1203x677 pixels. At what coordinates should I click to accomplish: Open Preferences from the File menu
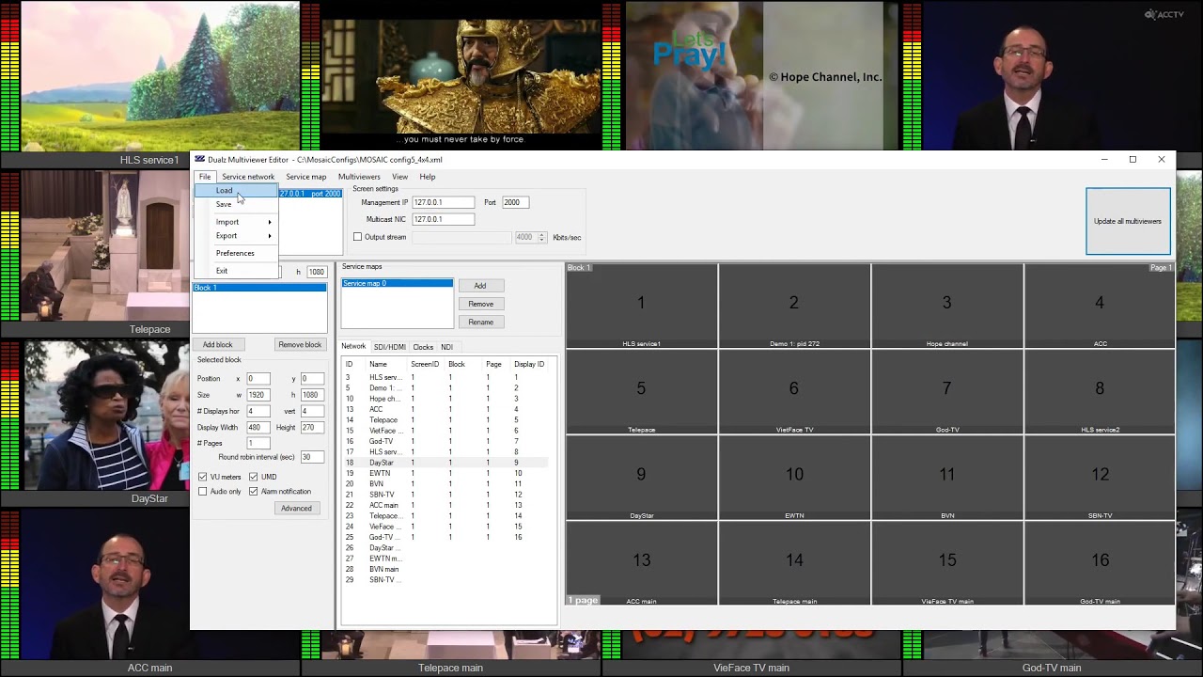click(236, 253)
